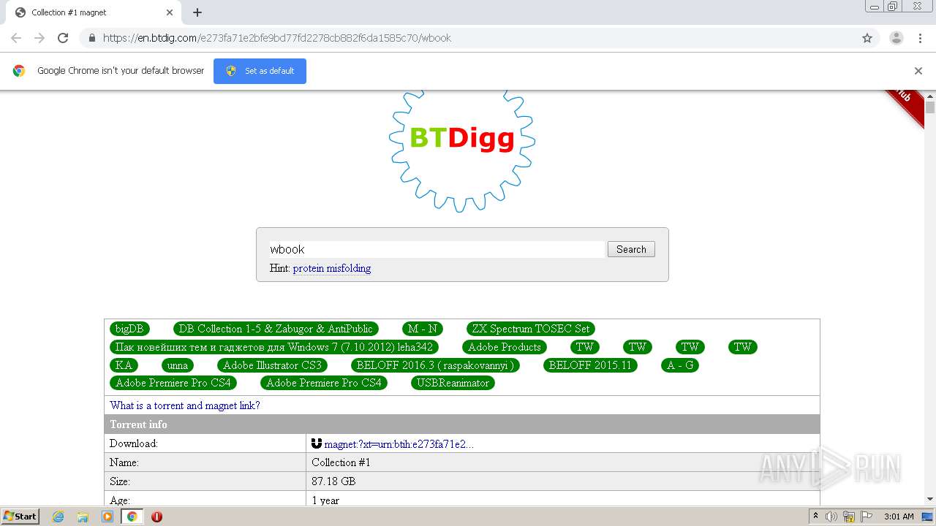Image resolution: width=936 pixels, height=526 pixels.
Task: Click the red stop-sign taskbar icon
Action: point(156,517)
